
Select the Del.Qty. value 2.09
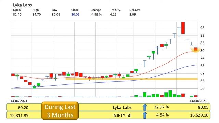pyautogui.click(x=132, y=14)
